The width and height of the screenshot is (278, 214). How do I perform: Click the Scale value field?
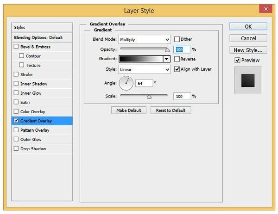(x=182, y=97)
